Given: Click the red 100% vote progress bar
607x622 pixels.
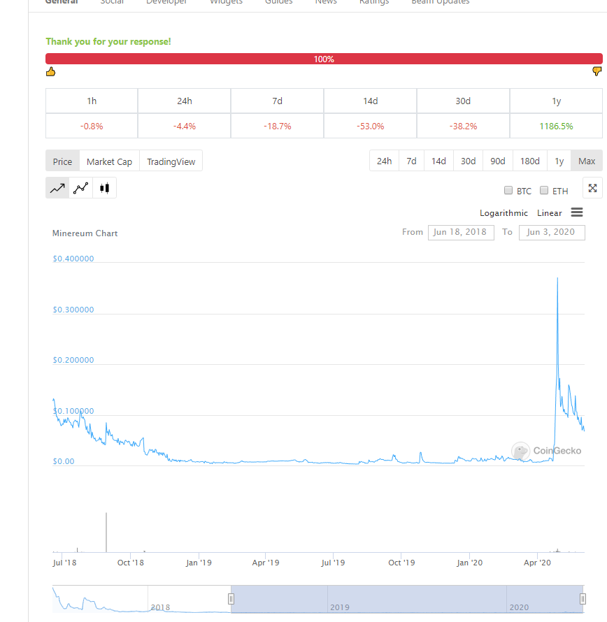Looking at the screenshot, I should coord(324,59).
